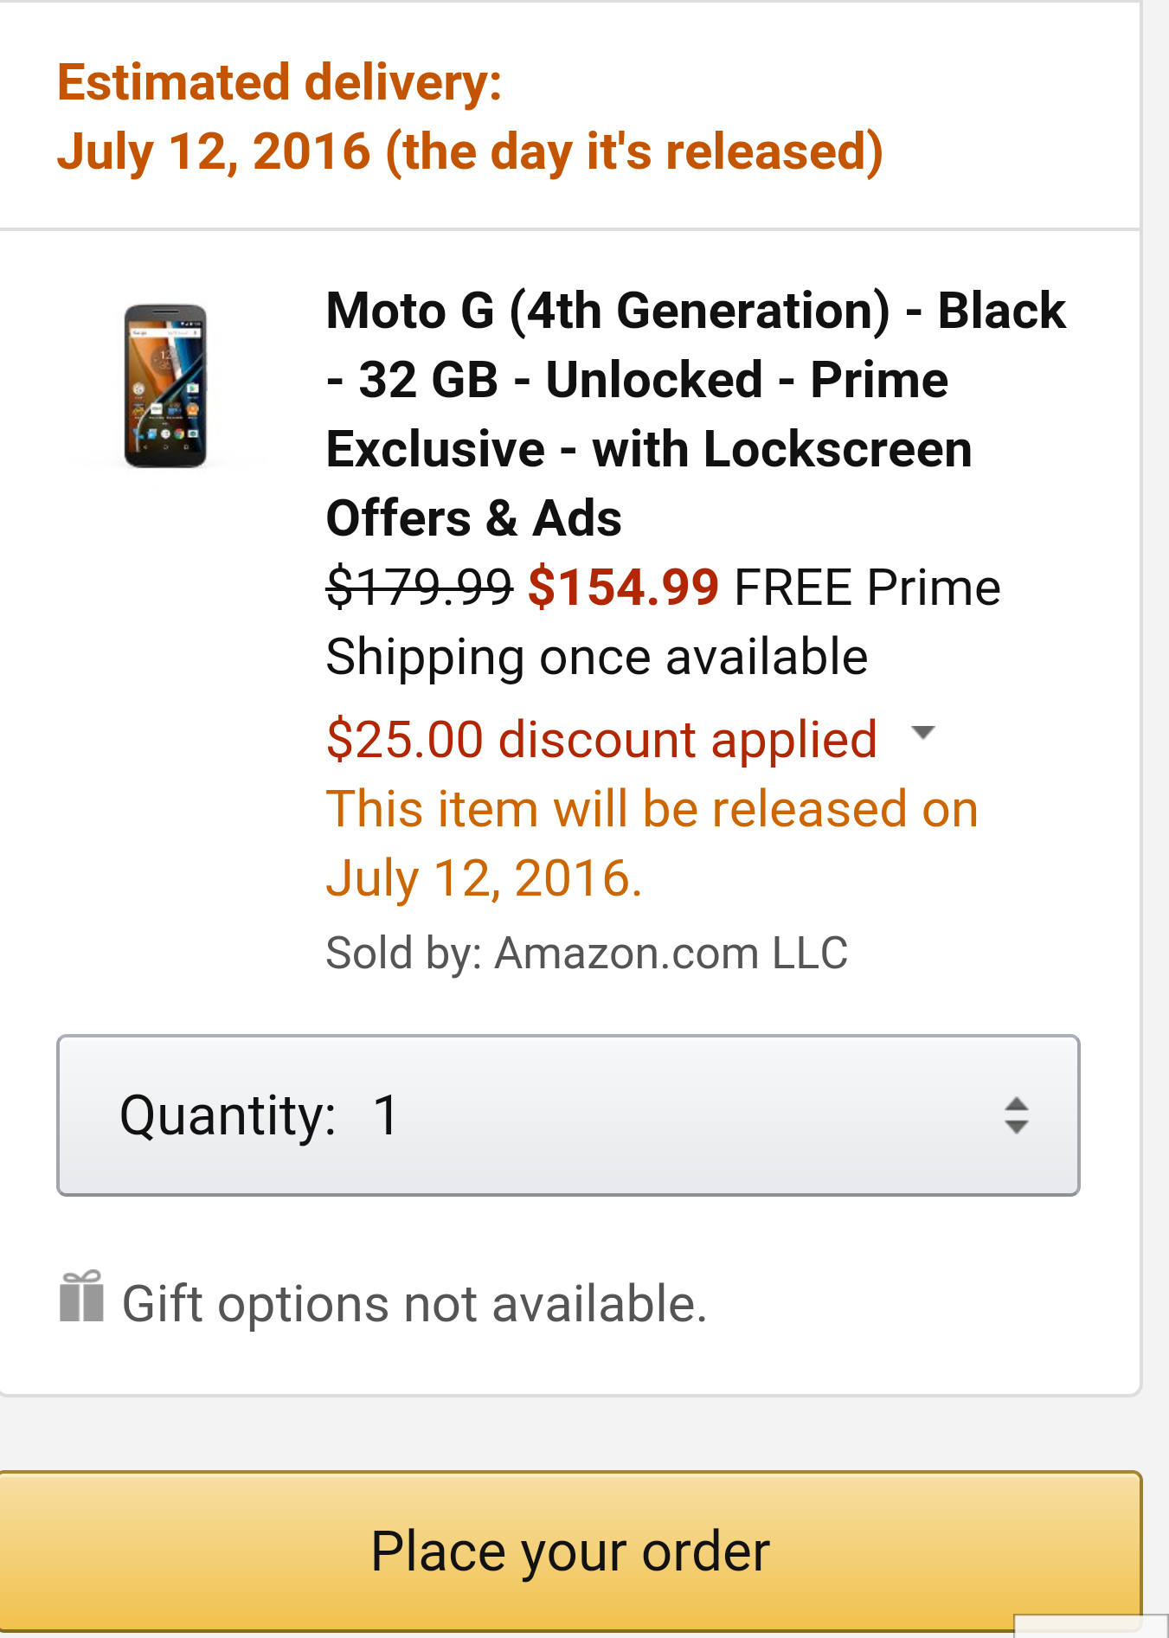
Task: Click Gift options not available label
Action: [x=414, y=1304]
